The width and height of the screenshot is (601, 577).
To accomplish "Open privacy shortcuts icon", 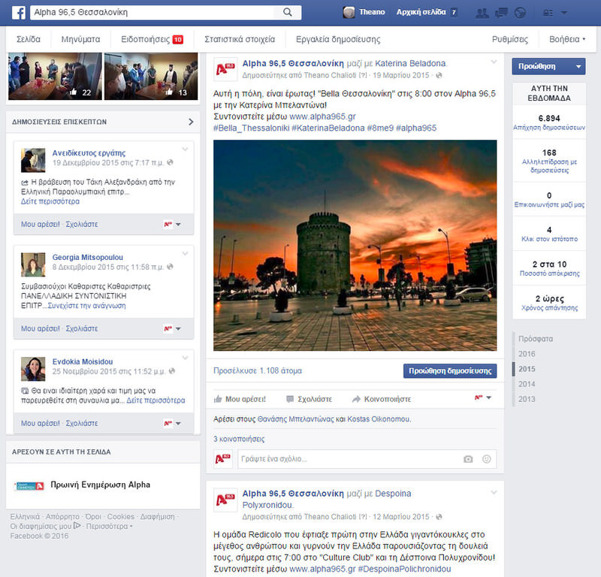I will pyautogui.click(x=548, y=13).
